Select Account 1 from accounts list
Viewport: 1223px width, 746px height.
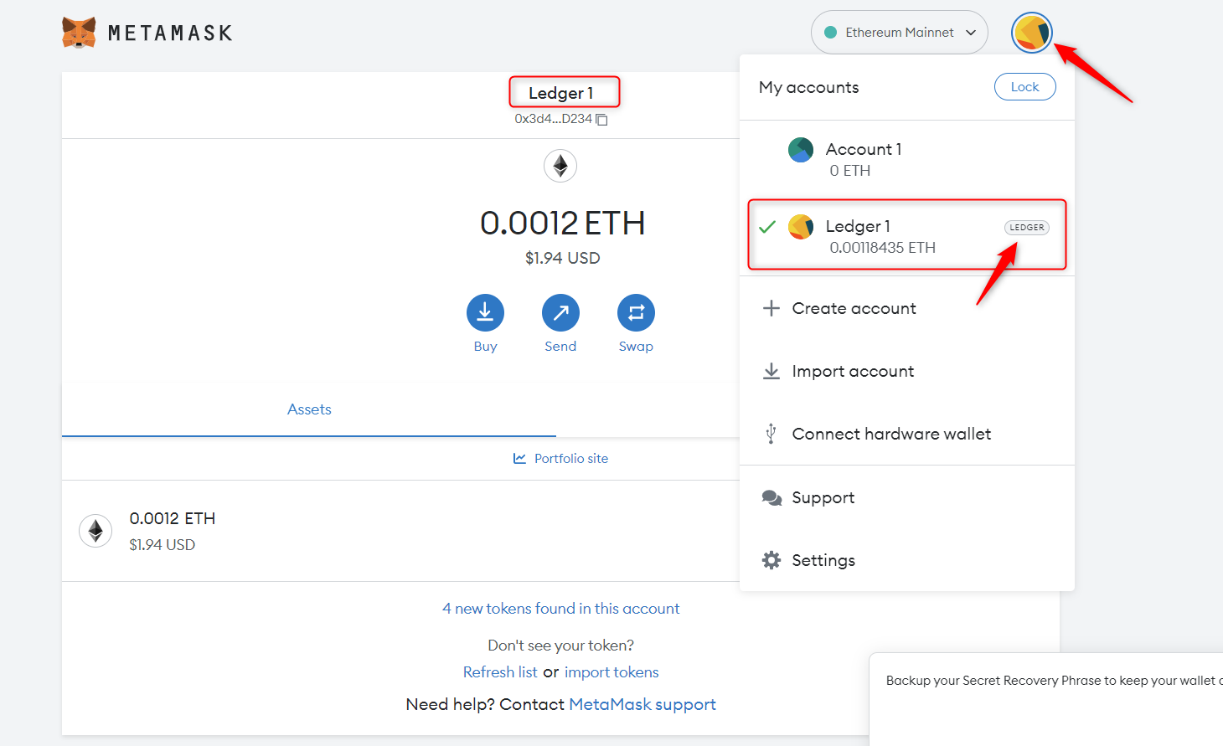click(x=864, y=159)
